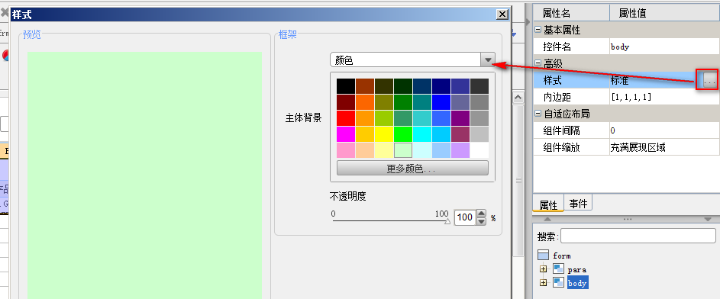Pick the pure red color swatch
The width and height of the screenshot is (720, 299).
(x=346, y=118)
